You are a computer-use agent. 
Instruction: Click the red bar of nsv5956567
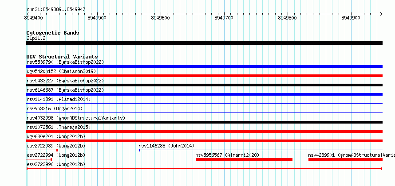[244, 159]
